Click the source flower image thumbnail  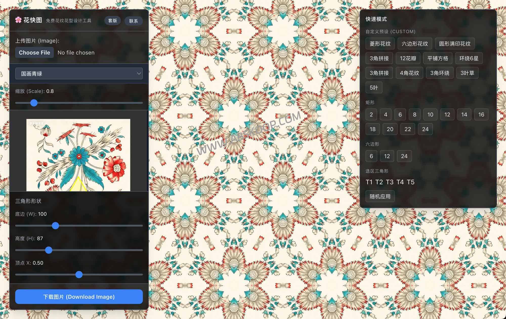[78, 155]
